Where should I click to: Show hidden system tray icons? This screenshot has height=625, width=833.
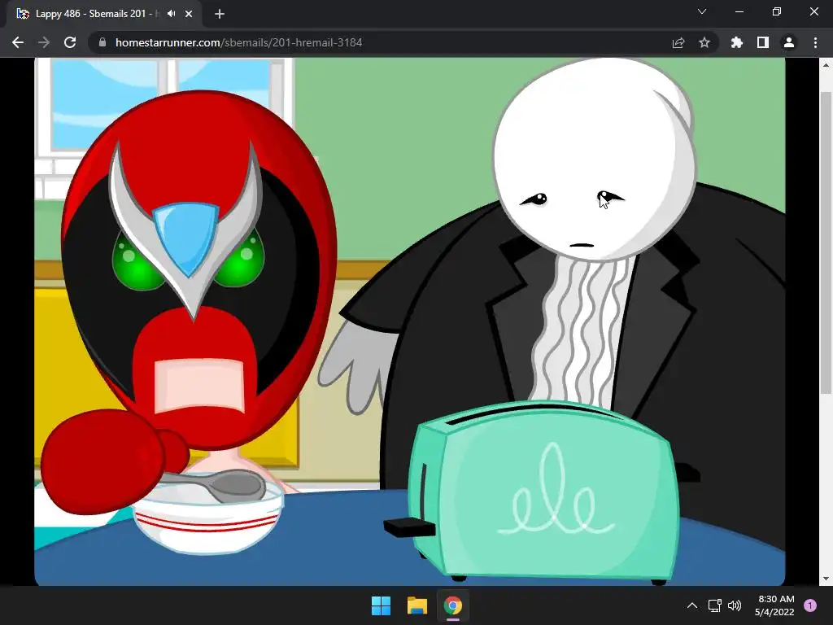pyautogui.click(x=692, y=605)
